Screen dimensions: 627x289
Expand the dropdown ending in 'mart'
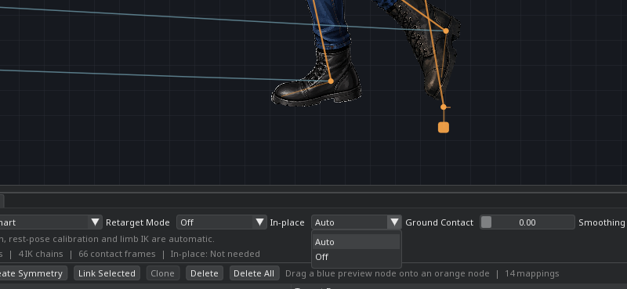pyautogui.click(x=50, y=222)
